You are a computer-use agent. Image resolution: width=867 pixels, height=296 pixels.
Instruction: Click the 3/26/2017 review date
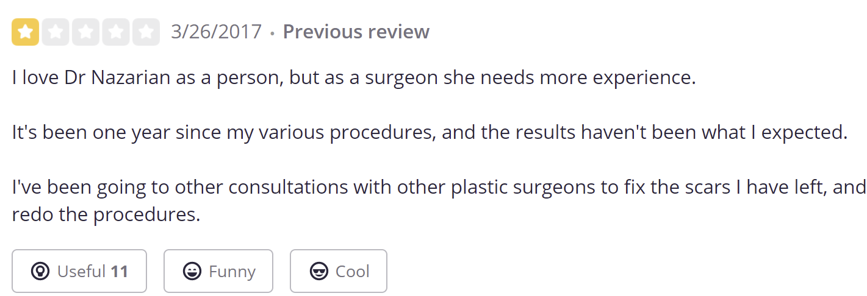click(217, 32)
